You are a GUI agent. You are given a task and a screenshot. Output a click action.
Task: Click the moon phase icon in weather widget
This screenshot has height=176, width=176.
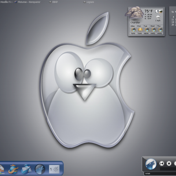pyautogui.click(x=157, y=11)
